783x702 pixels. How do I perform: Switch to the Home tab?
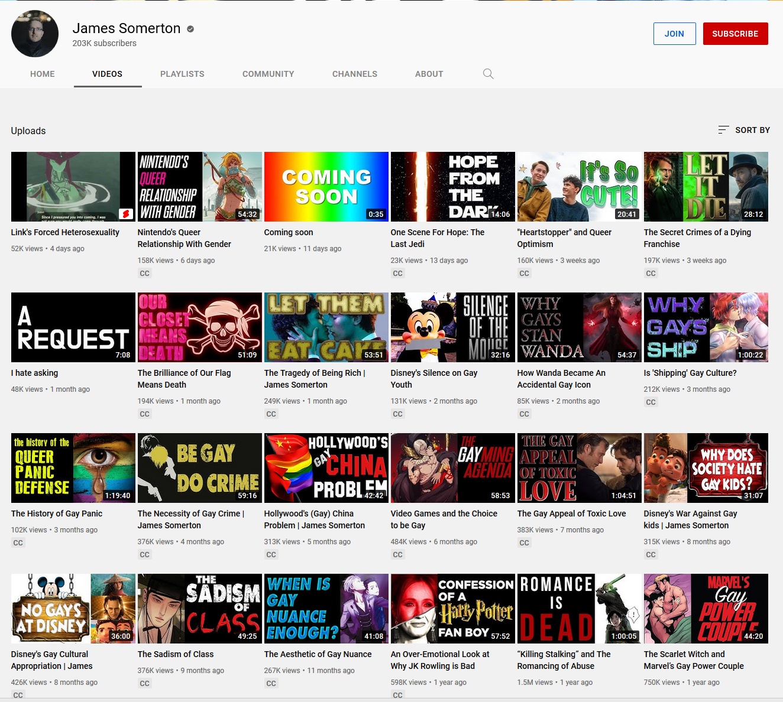[x=43, y=74]
